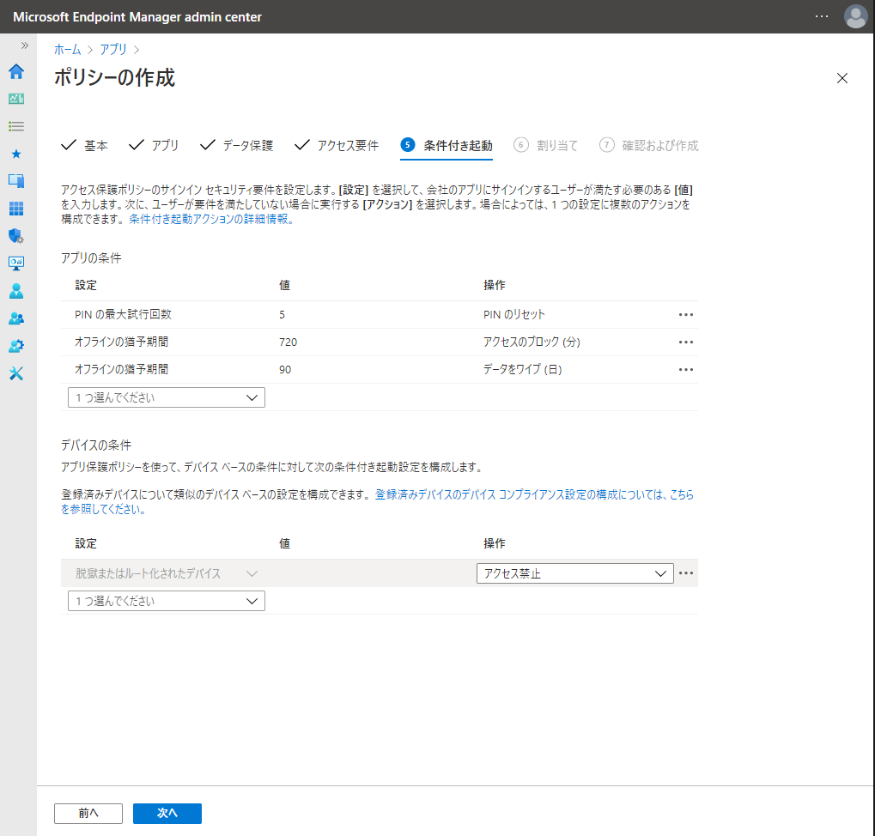
Task: Go to 基本 step tab
Action: 84,146
